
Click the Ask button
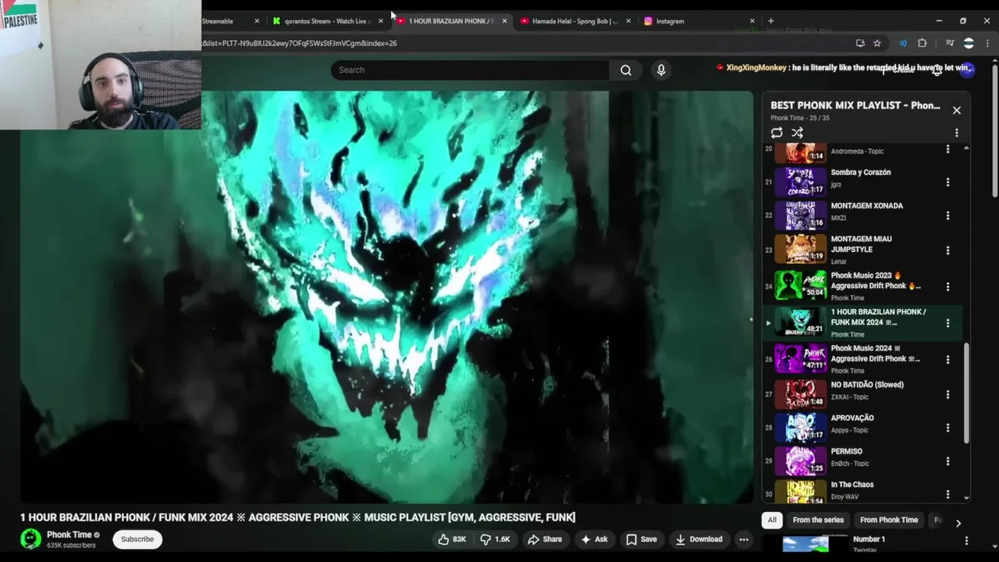pos(594,539)
